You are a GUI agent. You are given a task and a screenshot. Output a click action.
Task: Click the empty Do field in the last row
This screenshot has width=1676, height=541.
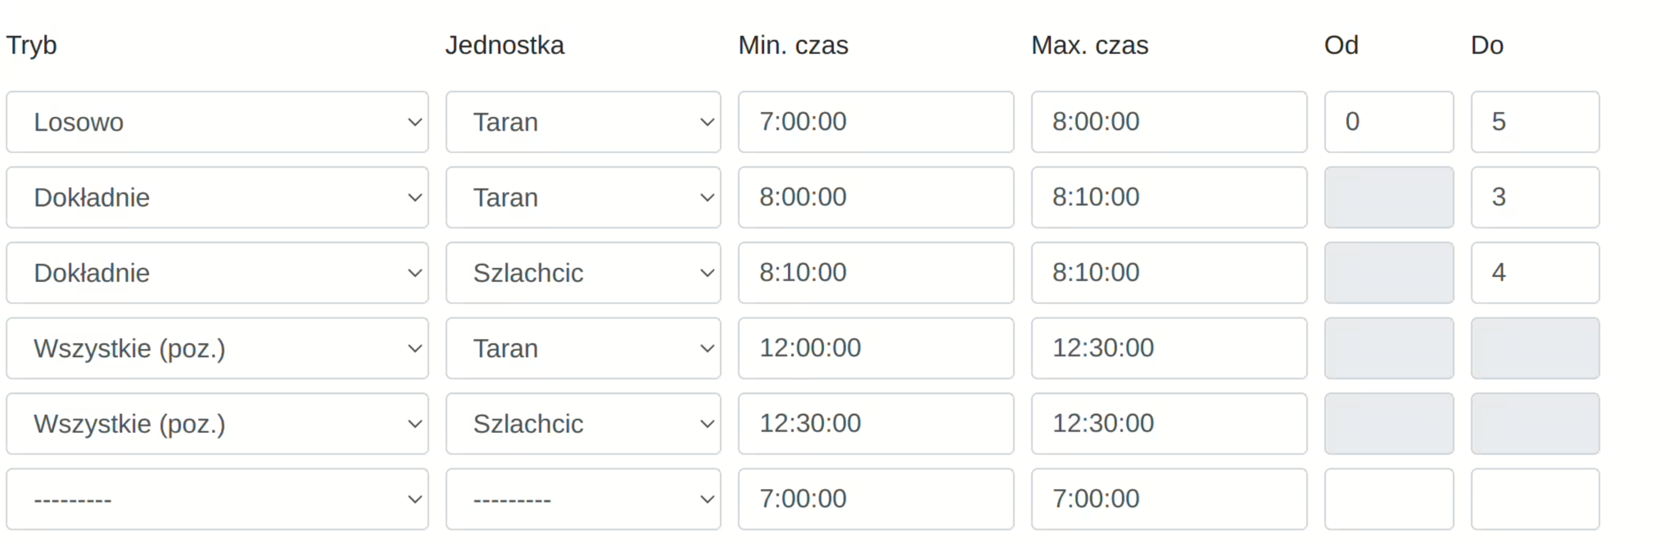click(1536, 499)
